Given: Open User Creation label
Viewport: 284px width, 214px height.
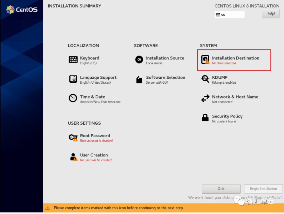Looking at the screenshot, I should (x=94, y=155).
